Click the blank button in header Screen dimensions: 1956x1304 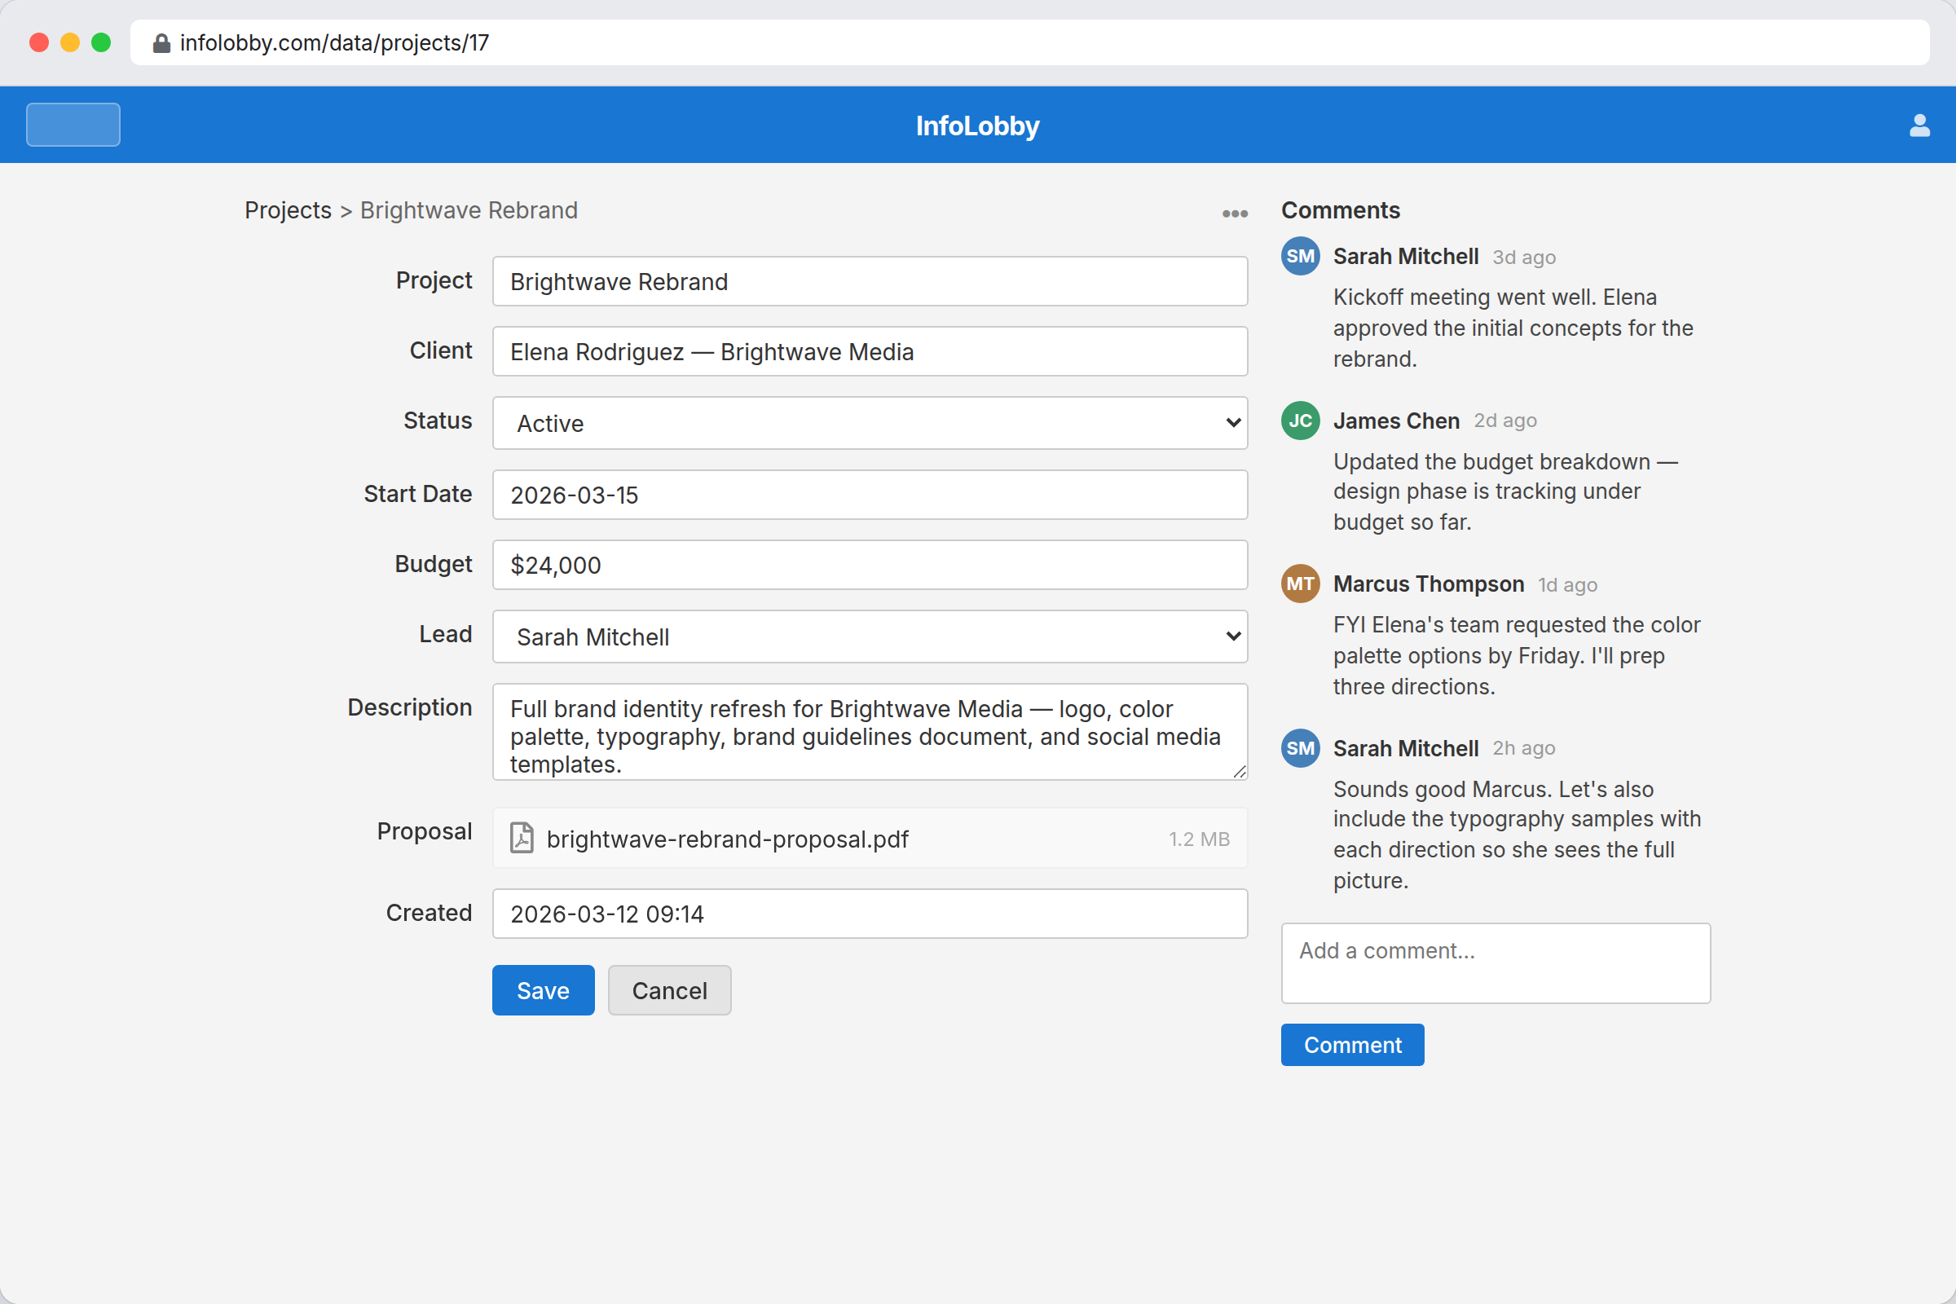tap(73, 125)
